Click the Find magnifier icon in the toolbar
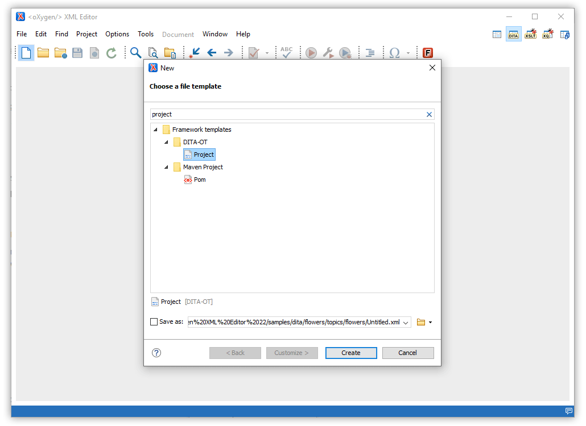The image size is (586, 426). pyautogui.click(x=135, y=53)
